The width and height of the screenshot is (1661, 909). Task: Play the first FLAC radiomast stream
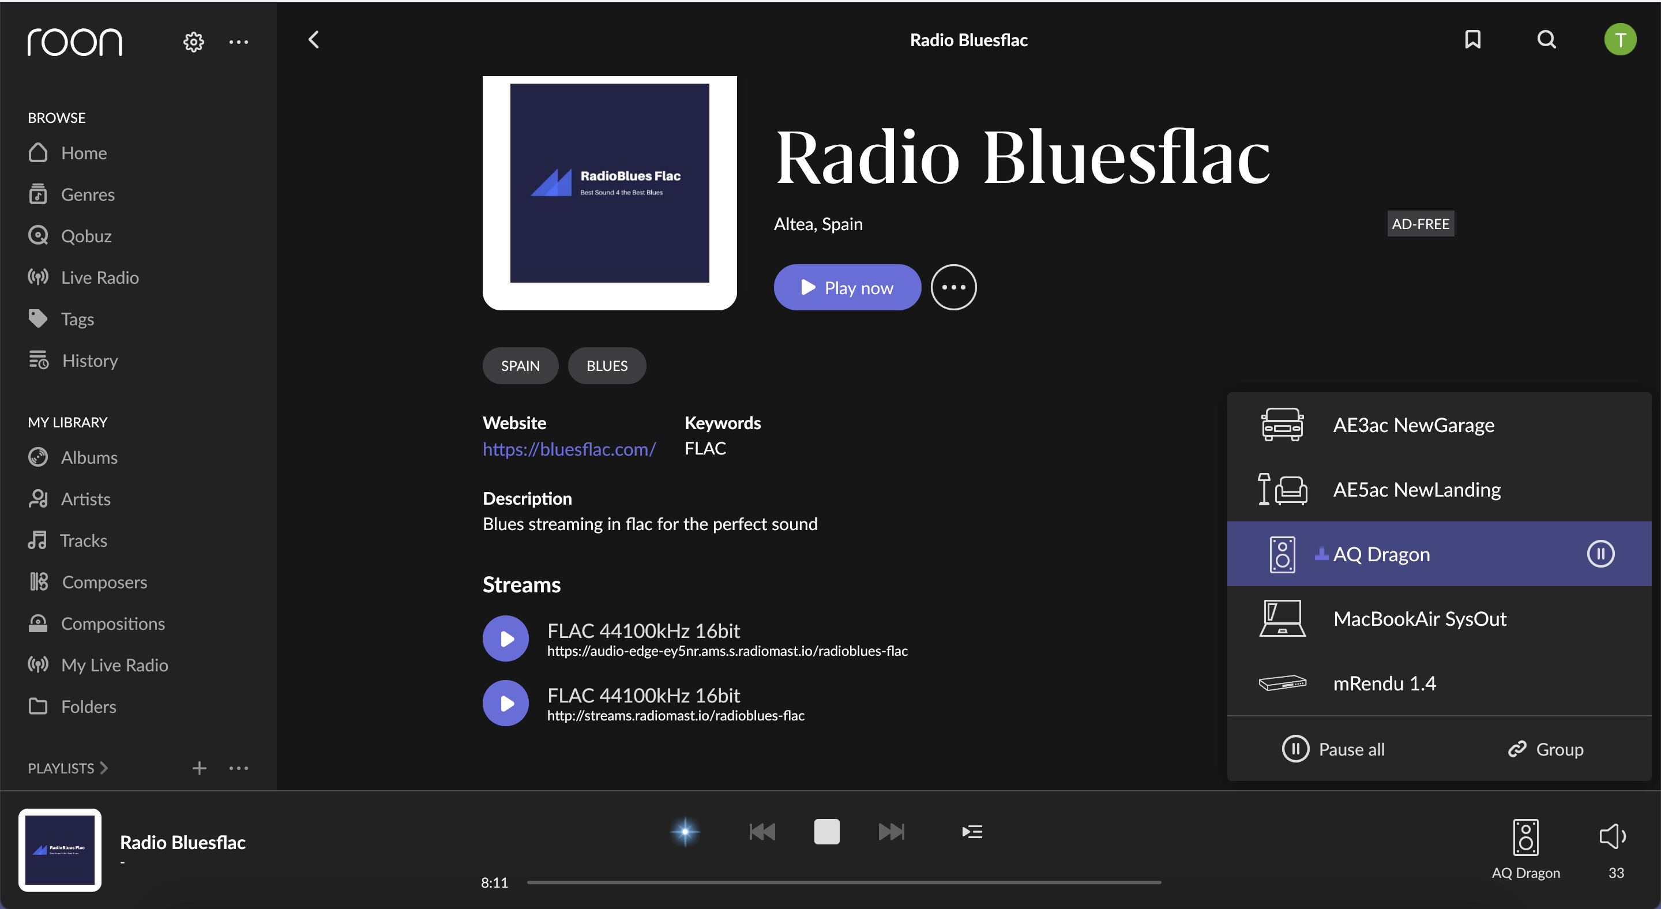click(x=506, y=638)
